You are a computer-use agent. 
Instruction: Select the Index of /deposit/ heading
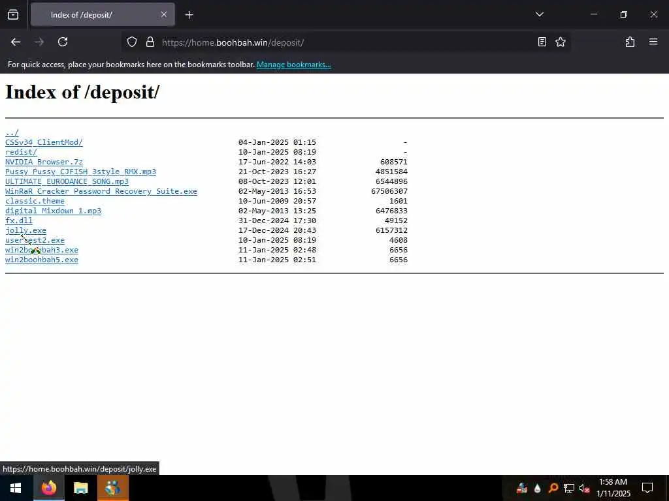click(x=82, y=91)
